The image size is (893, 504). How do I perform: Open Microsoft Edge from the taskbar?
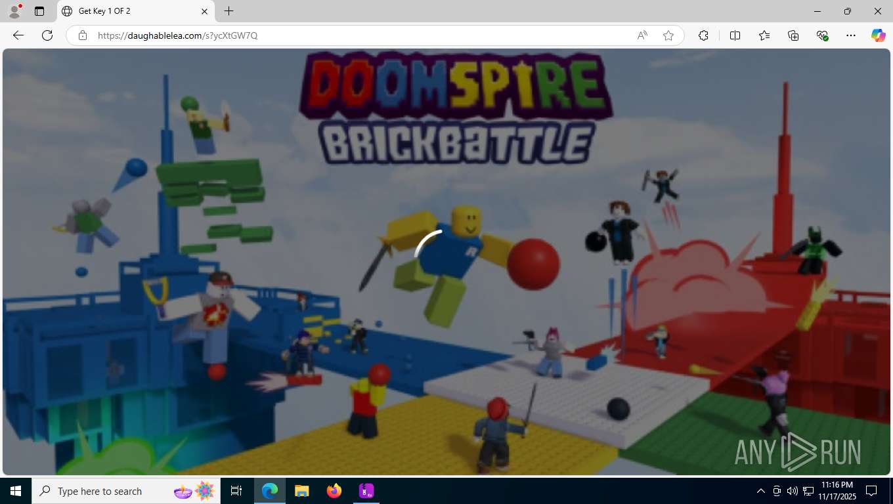(270, 491)
